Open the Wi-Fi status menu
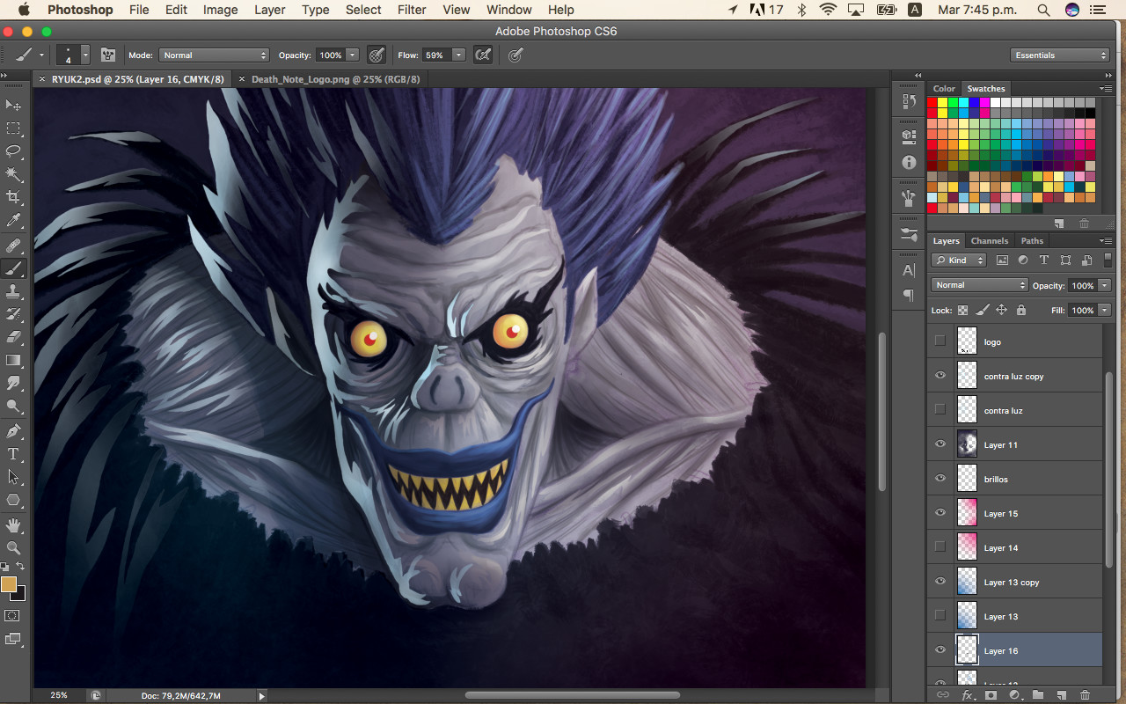The height and width of the screenshot is (704, 1126). point(827,10)
